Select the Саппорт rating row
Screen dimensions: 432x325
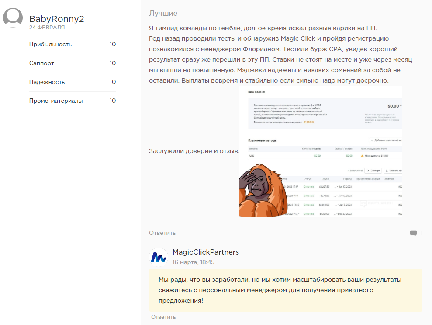point(73,63)
